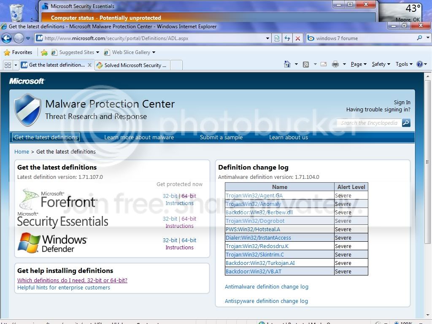Open the Page menu
Image resolution: width=432 pixels, height=324 pixels.
tap(359, 64)
